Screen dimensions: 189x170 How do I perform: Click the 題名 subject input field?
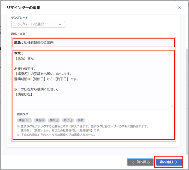(x=93, y=42)
